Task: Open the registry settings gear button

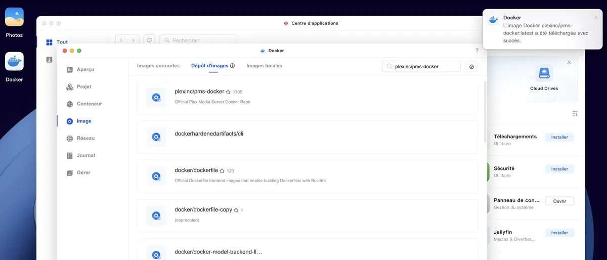Action: (471, 66)
